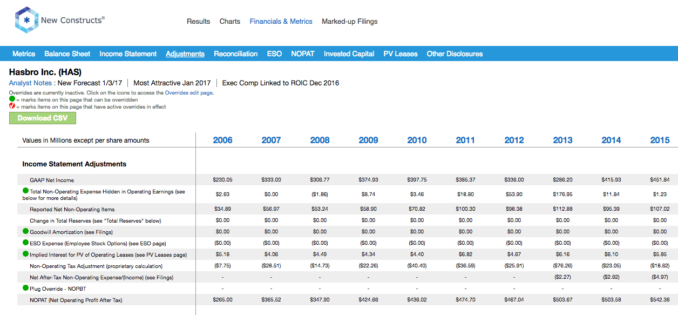Click the 2014 year column header
This screenshot has width=678, height=315.
click(x=611, y=140)
